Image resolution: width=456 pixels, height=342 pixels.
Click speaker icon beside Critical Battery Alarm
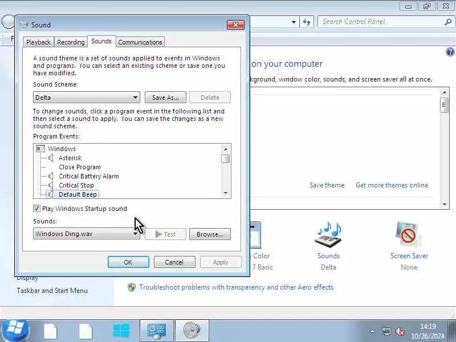click(x=51, y=176)
